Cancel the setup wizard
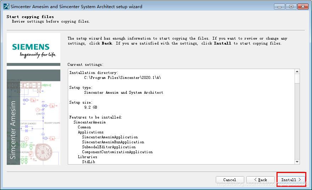Screen dimensions: 312x190 click(230, 180)
